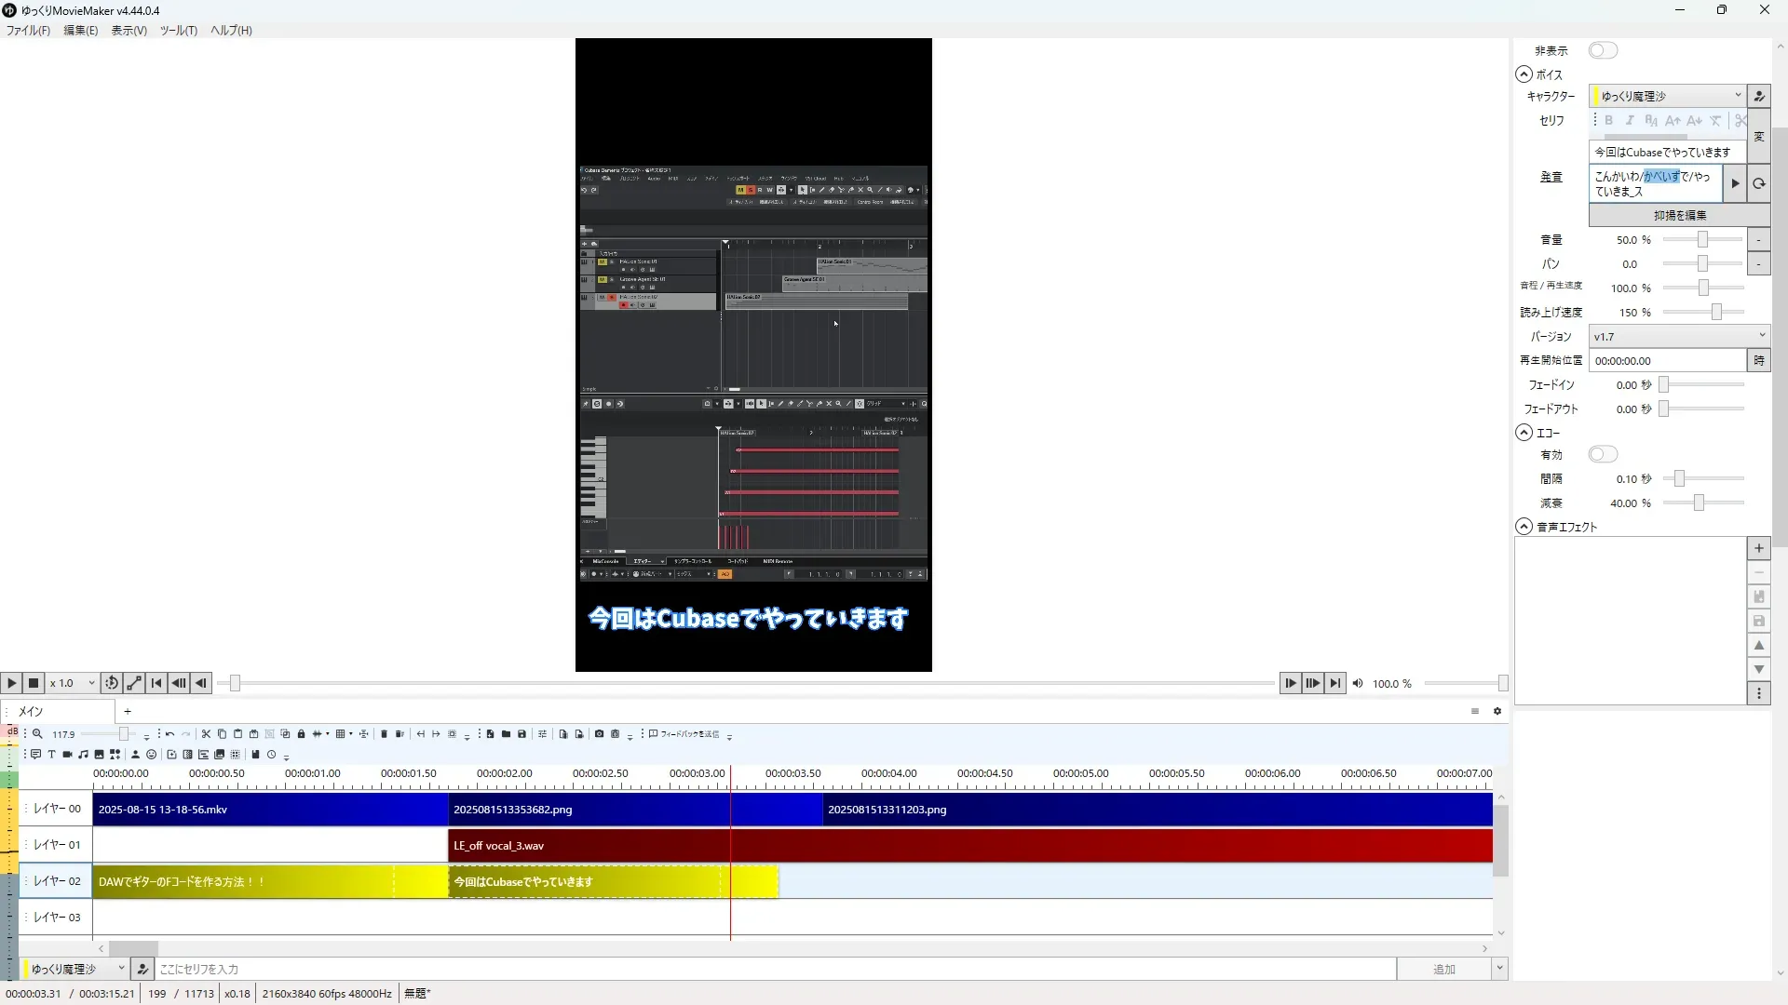Open the playback speed x 1.0 dropdown
The width and height of the screenshot is (1788, 1005).
pos(73,683)
